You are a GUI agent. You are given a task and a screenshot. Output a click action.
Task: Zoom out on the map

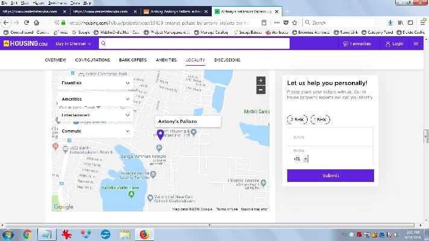click(x=261, y=90)
